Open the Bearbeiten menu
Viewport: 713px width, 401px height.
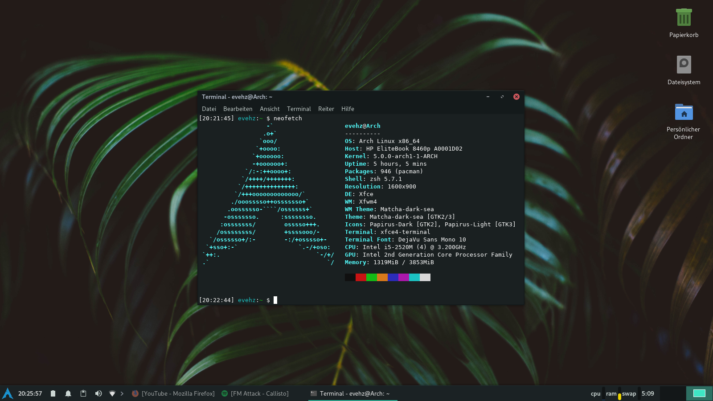(x=238, y=109)
